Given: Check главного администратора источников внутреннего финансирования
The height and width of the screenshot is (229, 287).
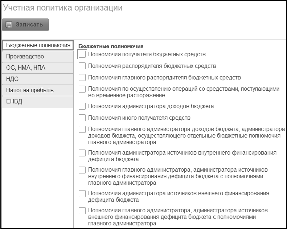Looking at the screenshot, I should coord(82,170).
